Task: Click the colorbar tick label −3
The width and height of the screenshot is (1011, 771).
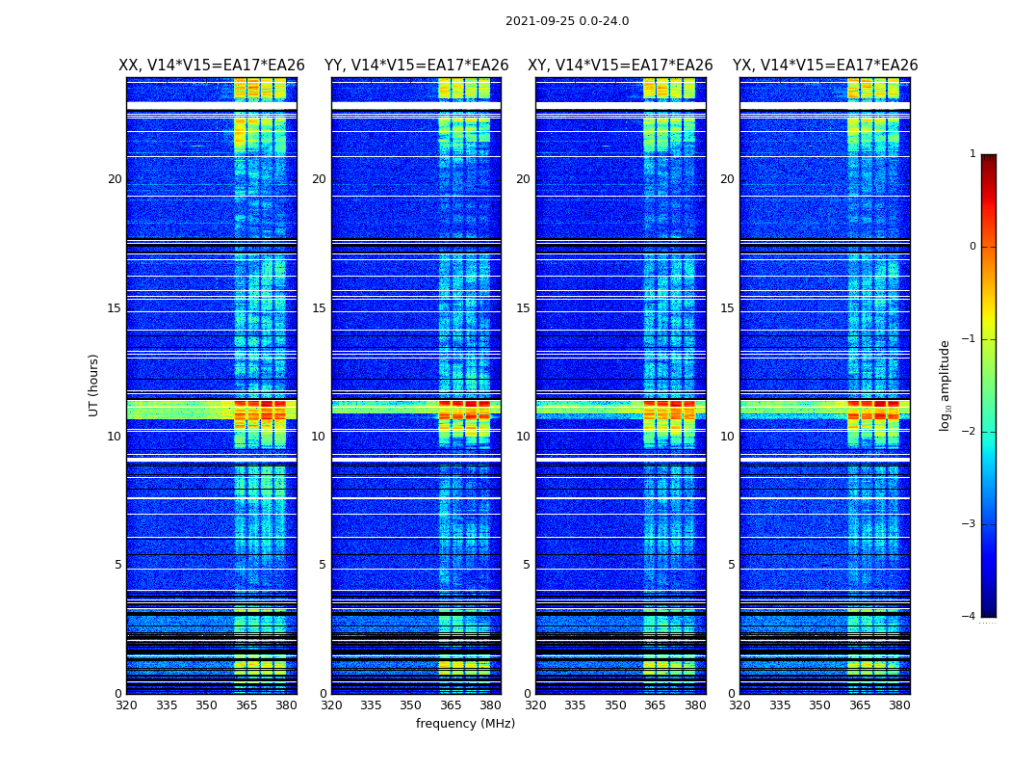Action: 971,524
